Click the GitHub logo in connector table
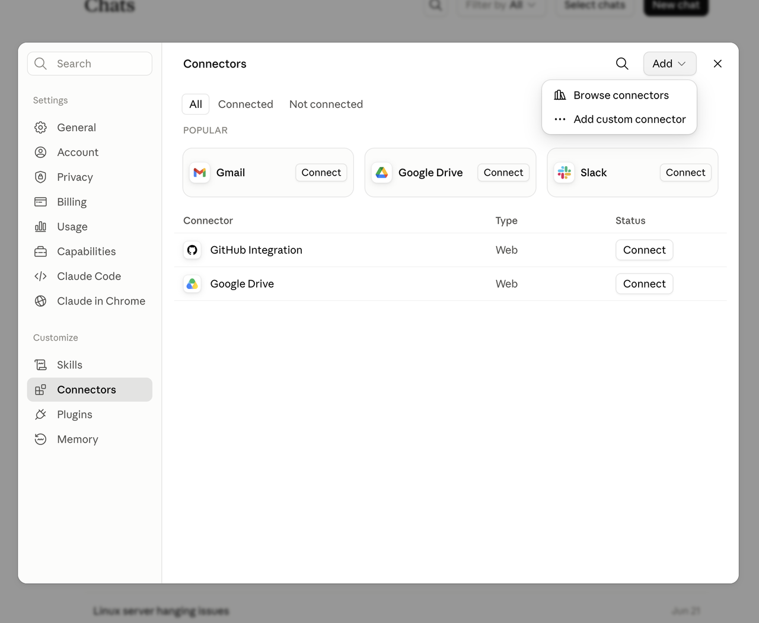Viewport: 759px width, 623px height. (x=192, y=250)
